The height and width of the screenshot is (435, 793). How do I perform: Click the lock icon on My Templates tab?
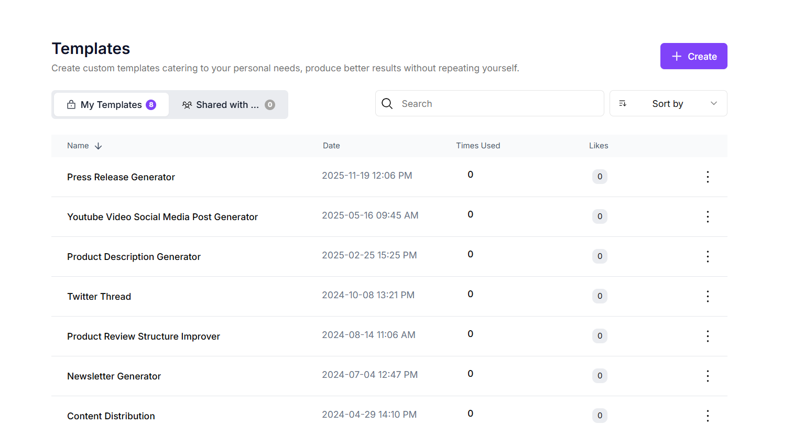[x=71, y=104]
